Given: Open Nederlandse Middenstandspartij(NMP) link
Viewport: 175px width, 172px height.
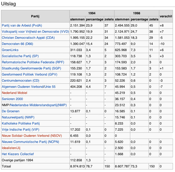Looking at the screenshot, I should [38, 105].
